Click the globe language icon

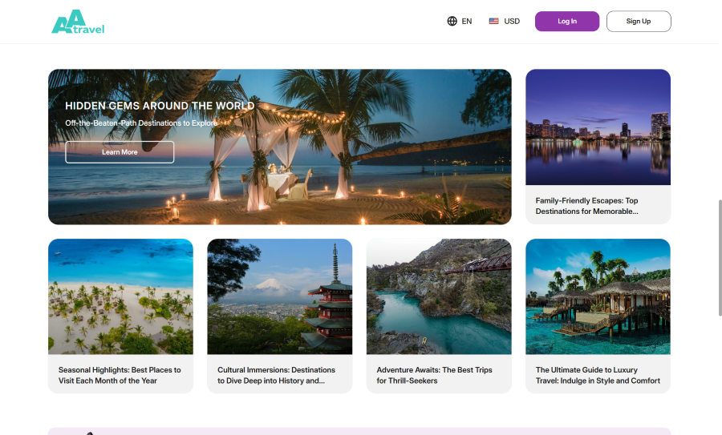click(452, 21)
